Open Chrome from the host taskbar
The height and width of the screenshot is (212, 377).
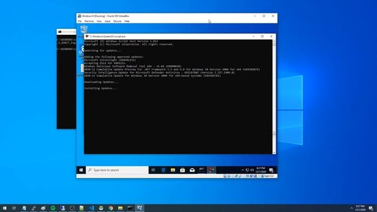(x=111, y=208)
